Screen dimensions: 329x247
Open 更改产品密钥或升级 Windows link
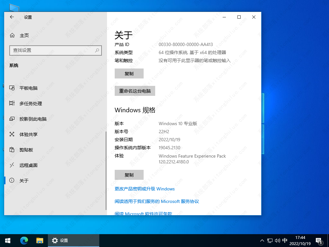point(145,189)
